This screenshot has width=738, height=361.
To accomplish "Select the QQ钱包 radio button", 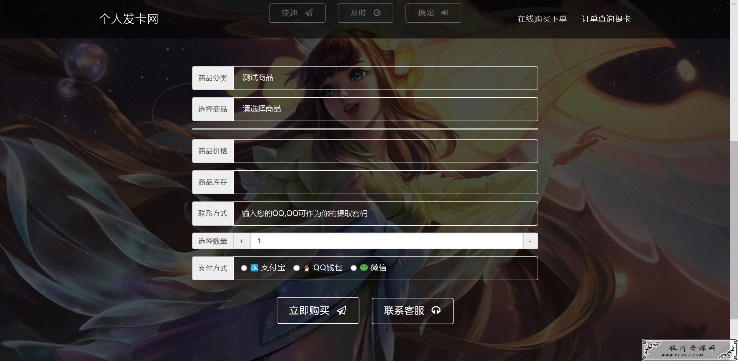I will point(296,268).
